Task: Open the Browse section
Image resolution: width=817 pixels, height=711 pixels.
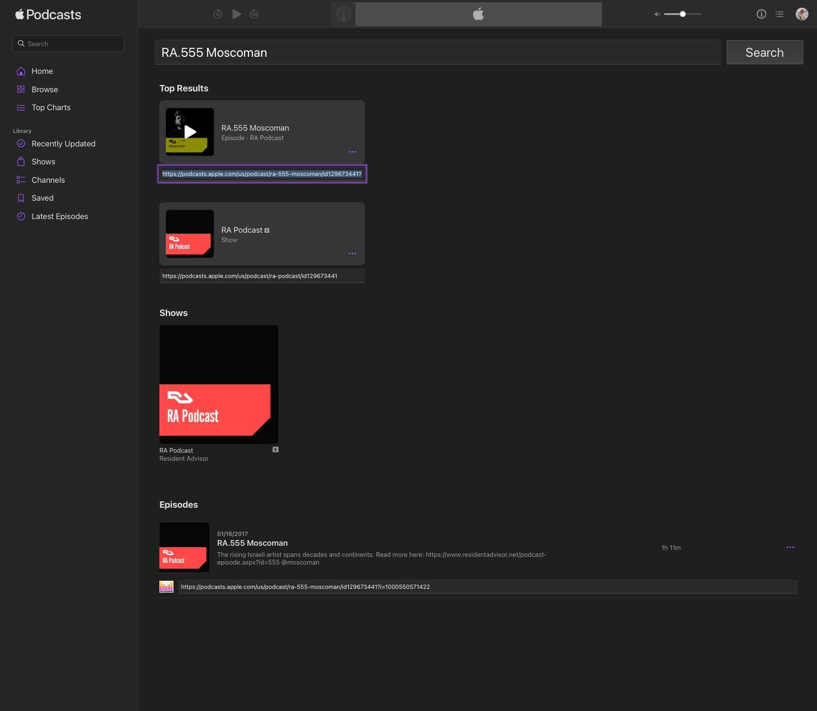Action: click(45, 89)
